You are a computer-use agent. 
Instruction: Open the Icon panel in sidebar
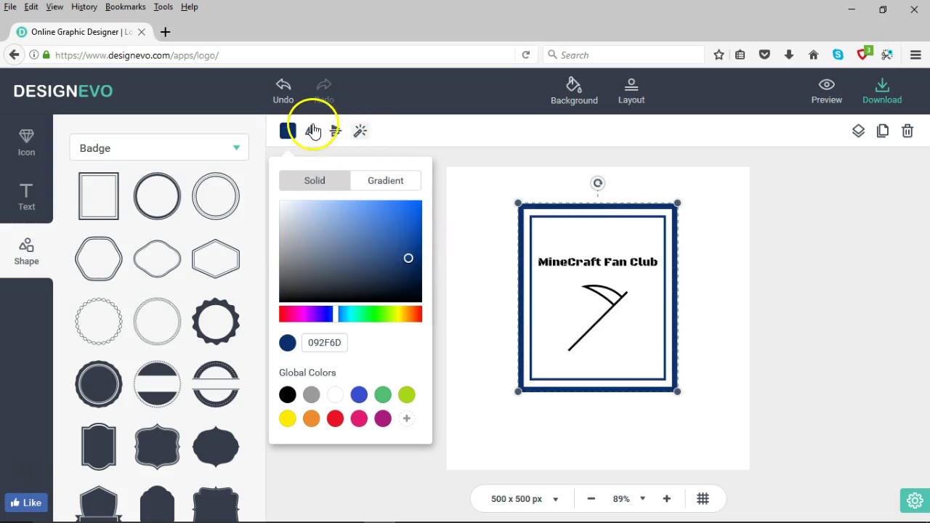pos(26,142)
